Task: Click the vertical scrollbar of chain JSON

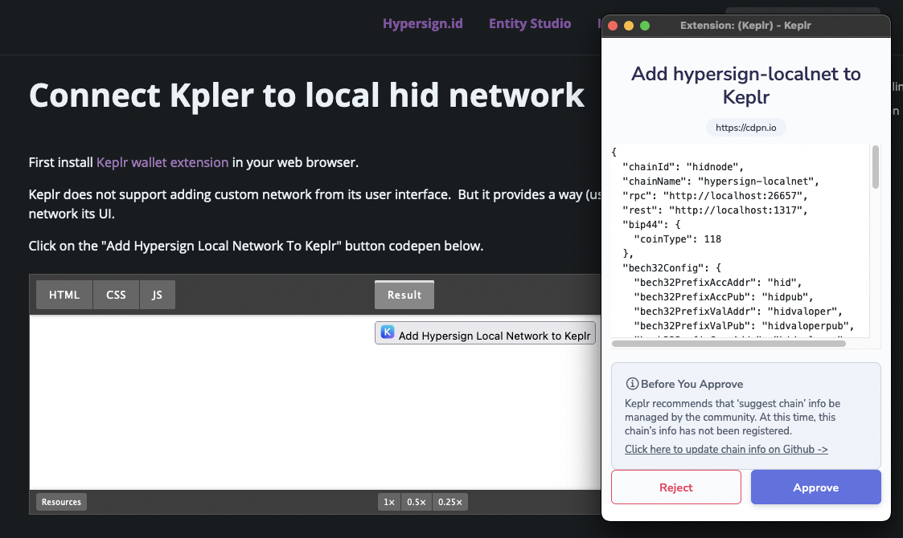Action: [876, 167]
